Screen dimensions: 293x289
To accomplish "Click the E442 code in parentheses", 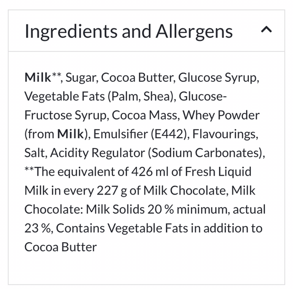I will pyautogui.click(x=168, y=134).
